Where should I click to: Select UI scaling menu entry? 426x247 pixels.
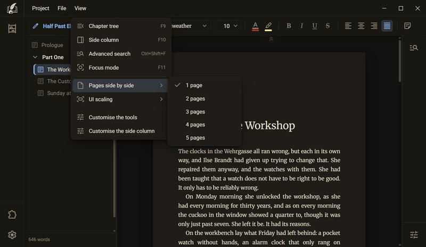121,99
